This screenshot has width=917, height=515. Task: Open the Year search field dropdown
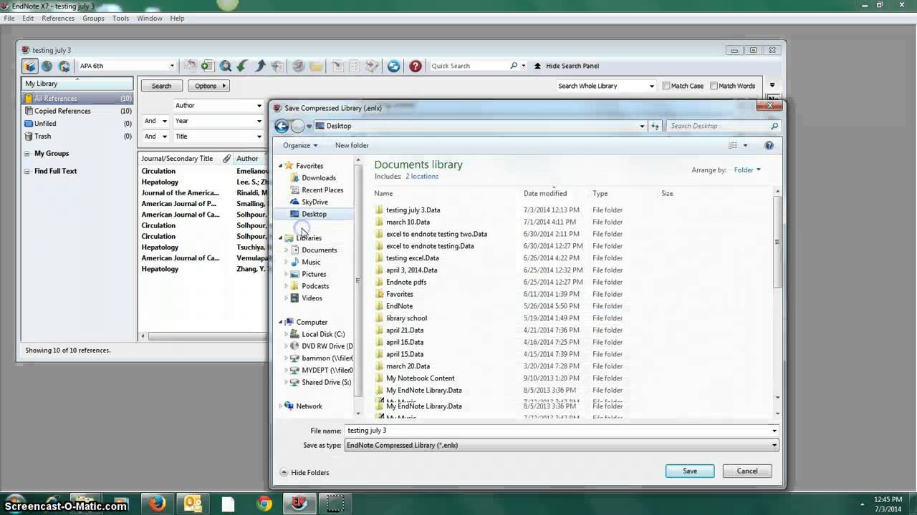[259, 121]
